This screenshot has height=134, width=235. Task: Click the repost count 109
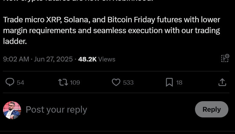tap(75, 83)
